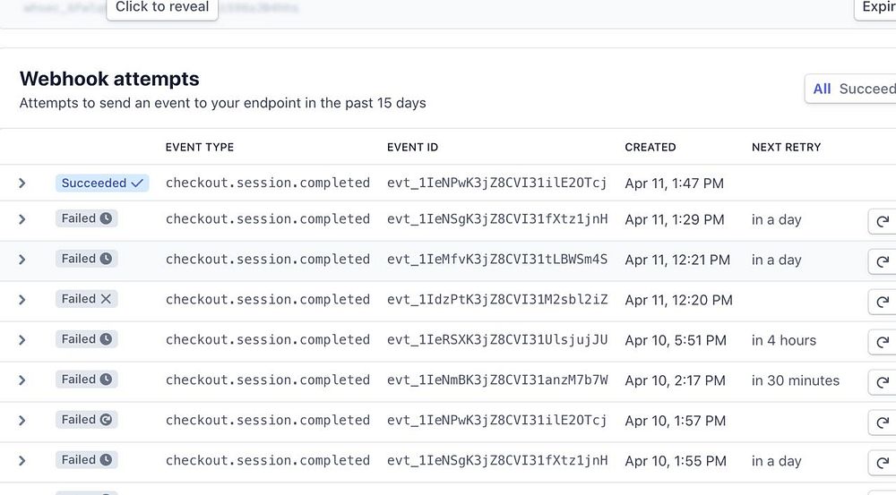Click the Succeeded status badge with checkmark
Screen dimensions: 896x495
click(102, 183)
